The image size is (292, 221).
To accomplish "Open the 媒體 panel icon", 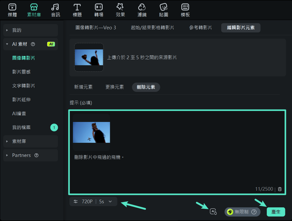I will tap(12, 10).
